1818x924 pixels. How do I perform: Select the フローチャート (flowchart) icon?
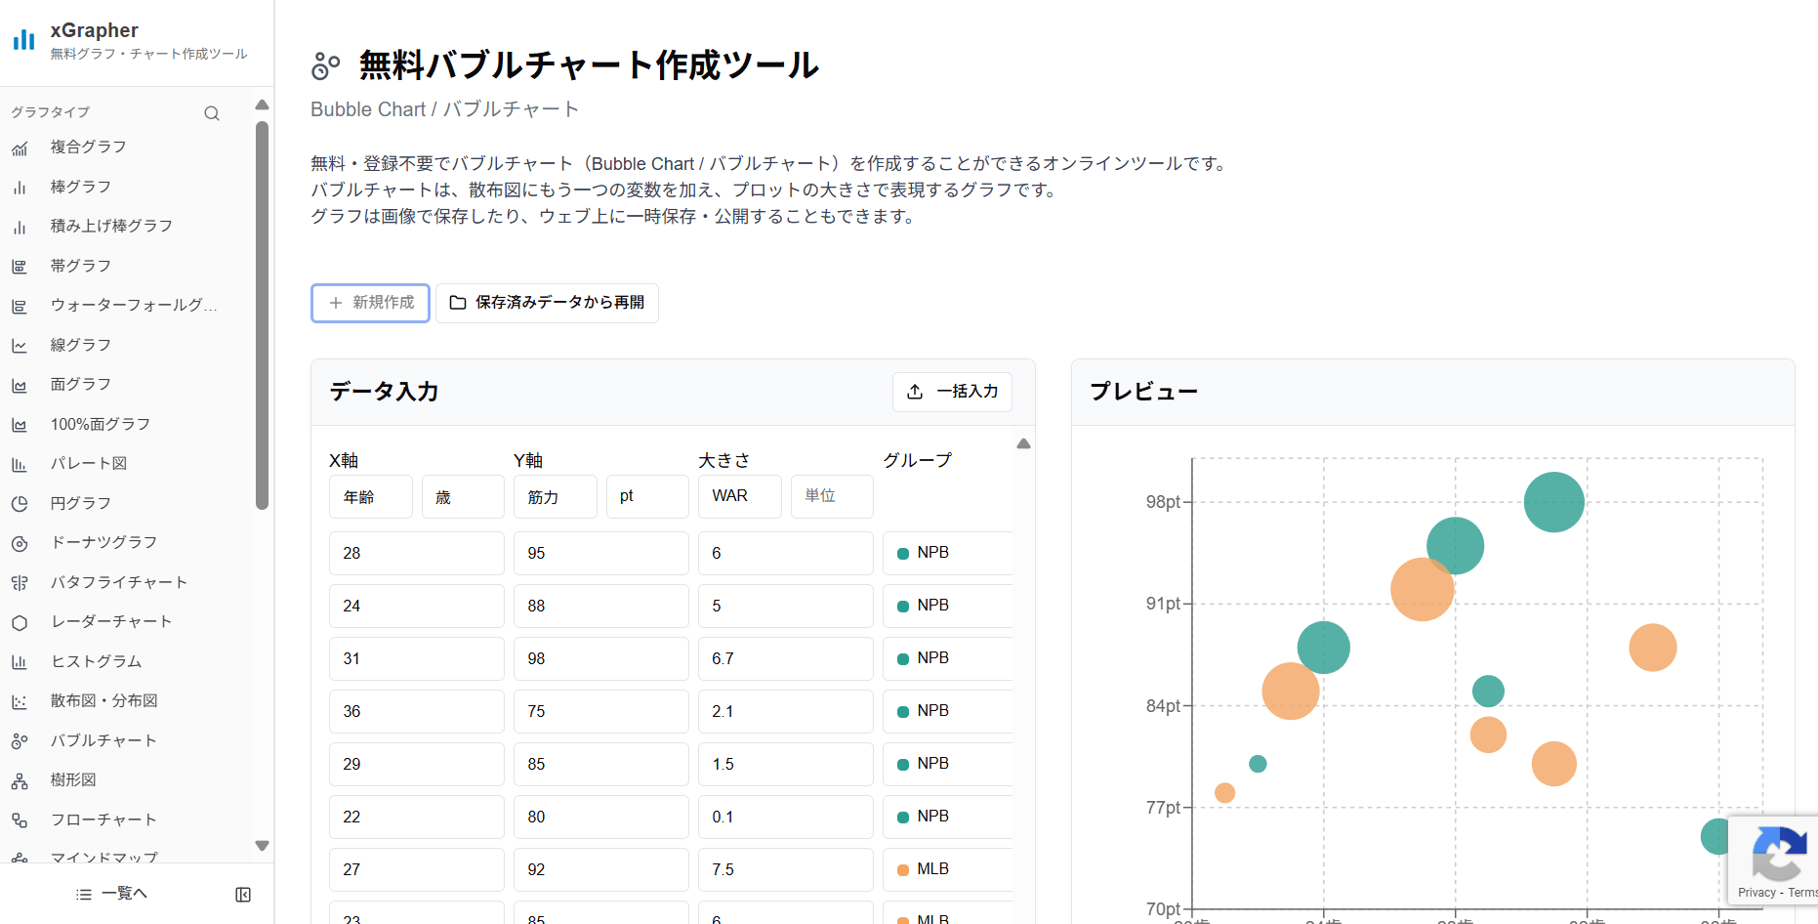point(21,819)
